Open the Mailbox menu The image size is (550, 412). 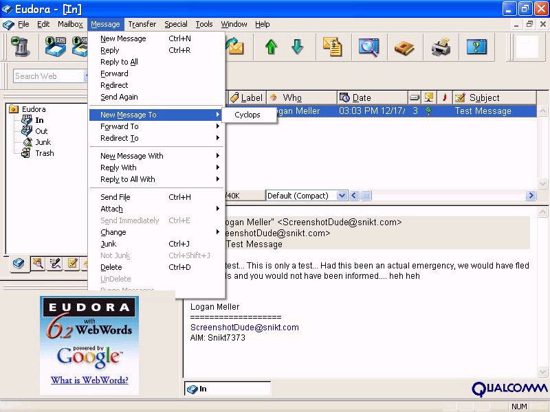click(x=71, y=24)
